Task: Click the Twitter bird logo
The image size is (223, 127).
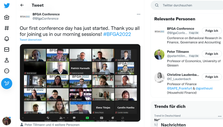Action: coord(7,6)
